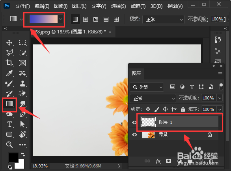Filter layers by shape layers

(x=201, y=86)
